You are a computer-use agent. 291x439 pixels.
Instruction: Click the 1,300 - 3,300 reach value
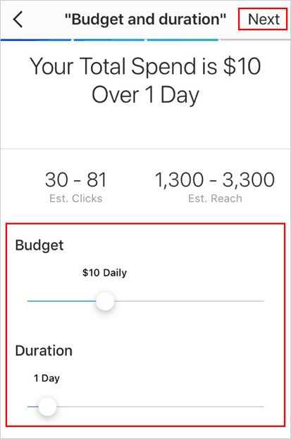click(x=214, y=179)
